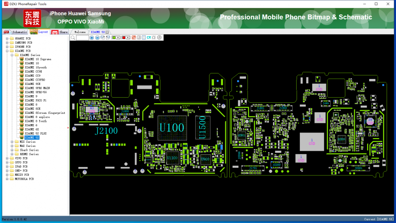396x223 pixels.
Task: Select XIAOMI 9PRO MAIN in the tree
Action: pos(37,88)
